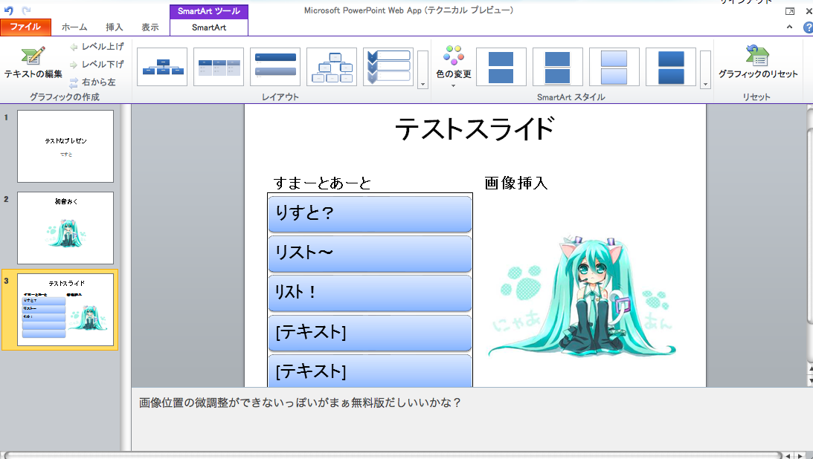Viewport: 813px width, 459px height.
Task: Click the horizontal scrollbar left arrow
Action: click(788, 455)
